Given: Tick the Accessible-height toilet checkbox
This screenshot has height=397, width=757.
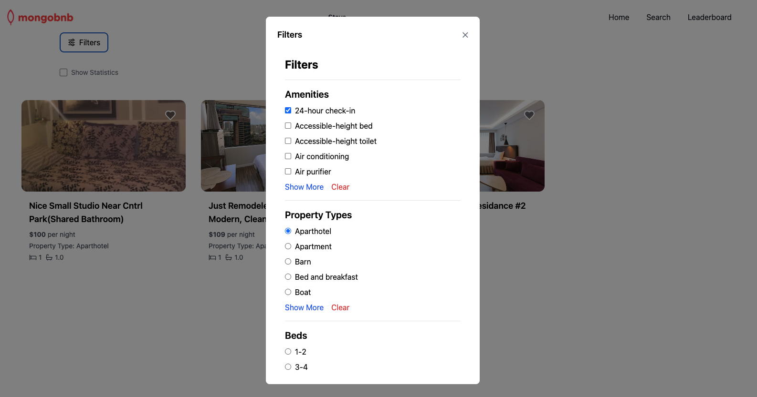Looking at the screenshot, I should point(288,141).
